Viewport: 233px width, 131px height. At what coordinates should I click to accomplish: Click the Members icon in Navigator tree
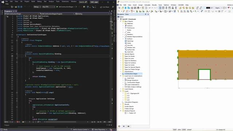click(x=126, y=35)
